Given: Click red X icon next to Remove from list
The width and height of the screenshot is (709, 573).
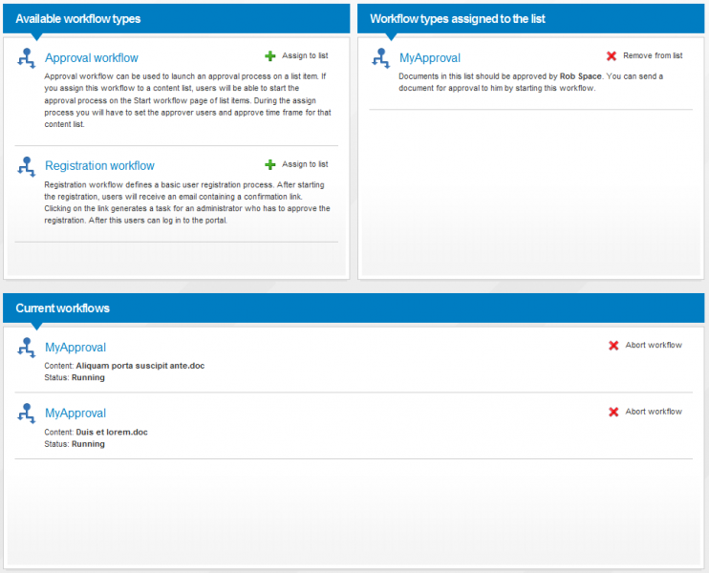Looking at the screenshot, I should coord(612,55).
